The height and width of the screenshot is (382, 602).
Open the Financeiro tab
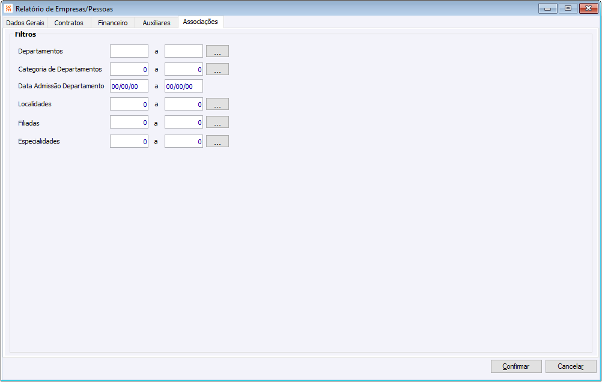112,23
